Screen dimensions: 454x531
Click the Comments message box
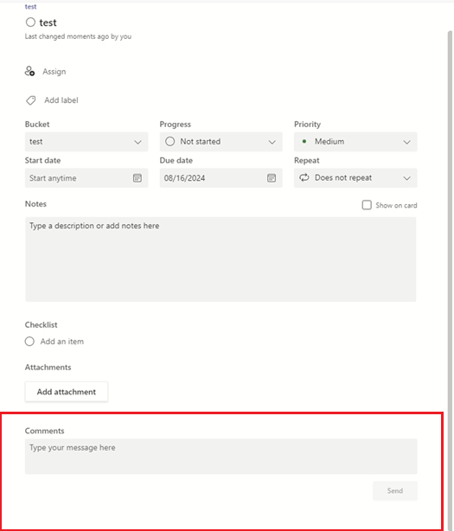point(221,457)
